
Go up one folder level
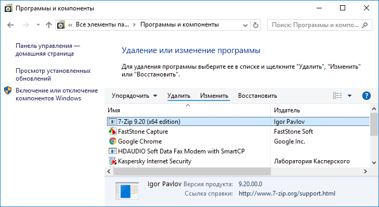pyautogui.click(x=49, y=25)
